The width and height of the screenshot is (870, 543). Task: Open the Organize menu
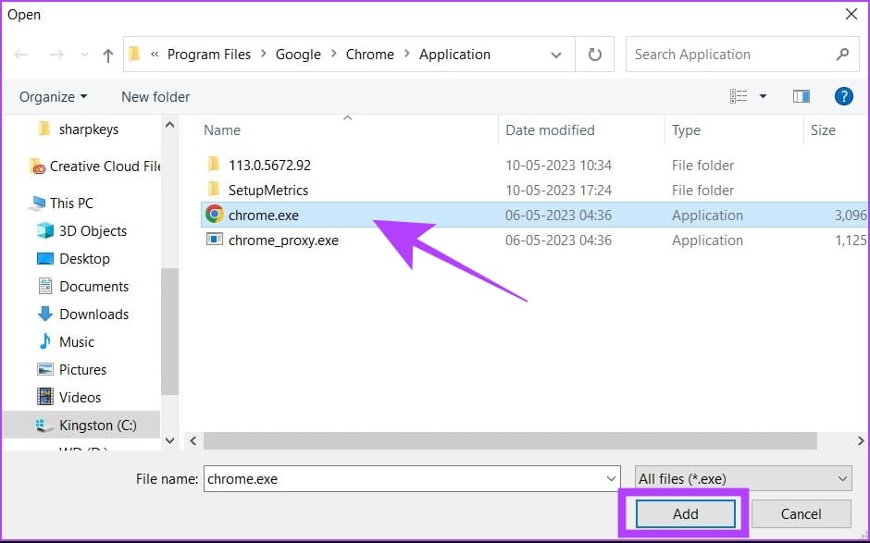(x=54, y=97)
